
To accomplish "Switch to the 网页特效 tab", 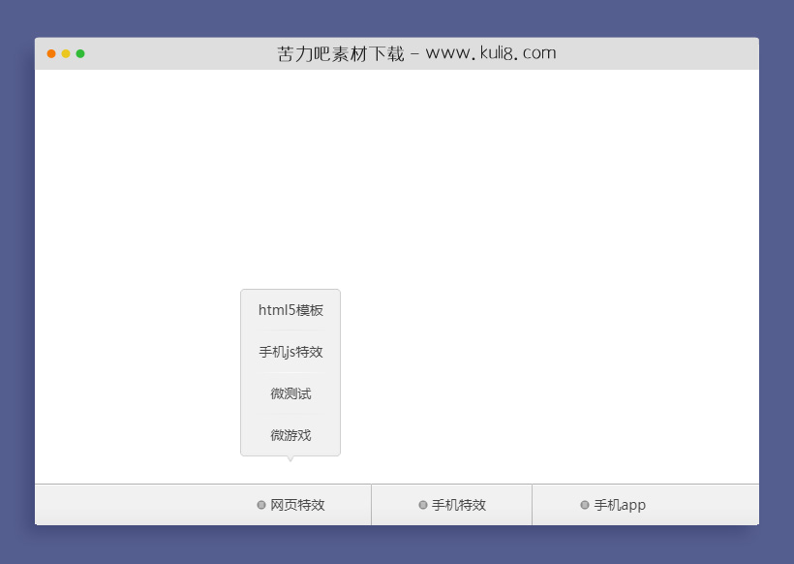I will point(290,504).
